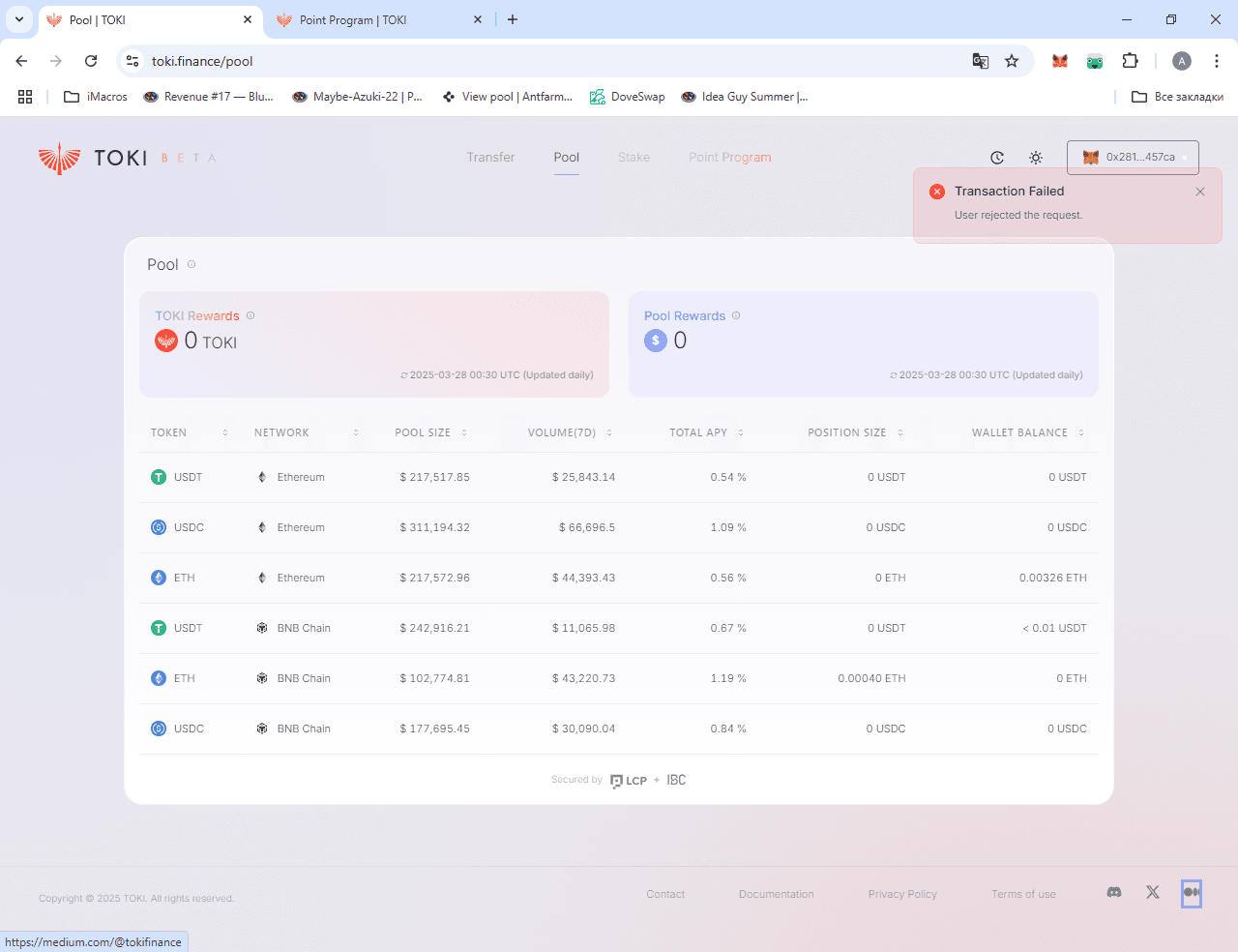This screenshot has width=1238, height=952.
Task: Open the Transfer tab
Action: coord(490,157)
